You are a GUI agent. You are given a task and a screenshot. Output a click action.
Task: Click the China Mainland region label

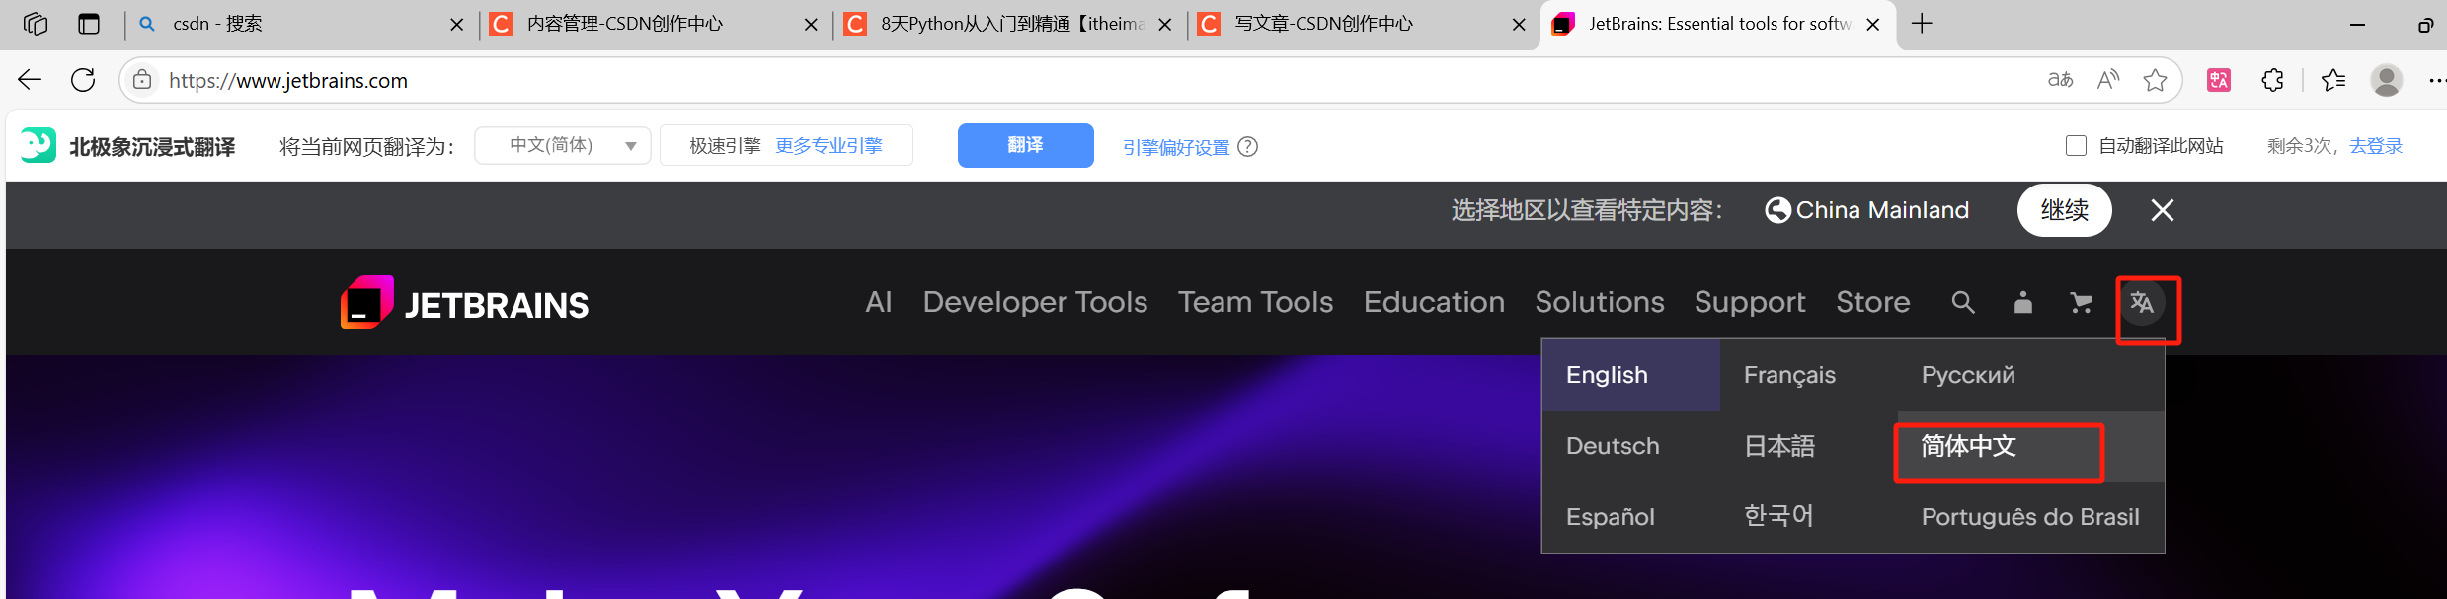pyautogui.click(x=1882, y=210)
